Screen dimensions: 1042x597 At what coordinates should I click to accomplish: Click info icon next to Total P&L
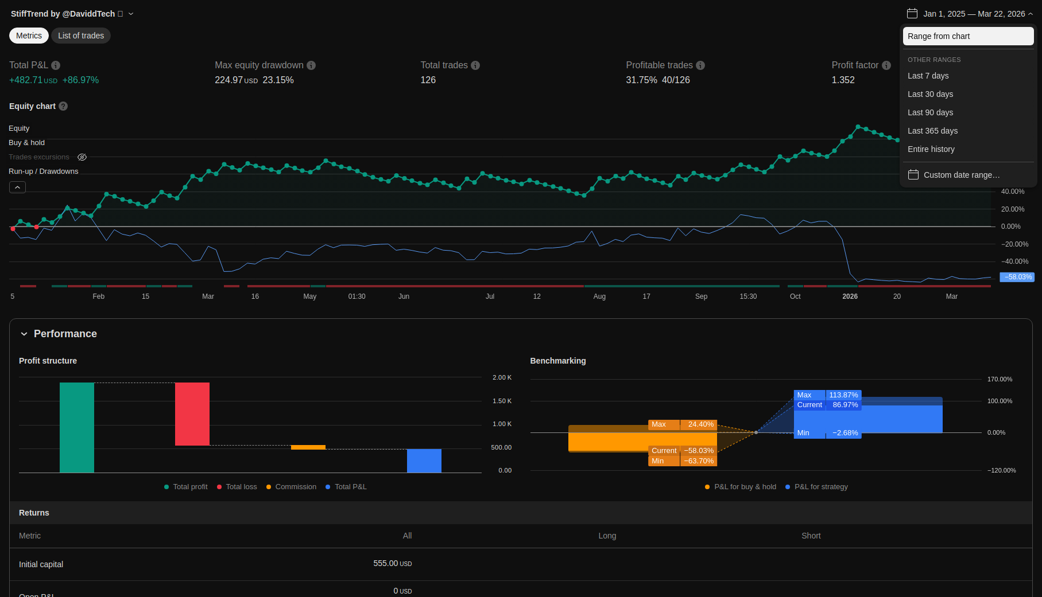tap(56, 65)
